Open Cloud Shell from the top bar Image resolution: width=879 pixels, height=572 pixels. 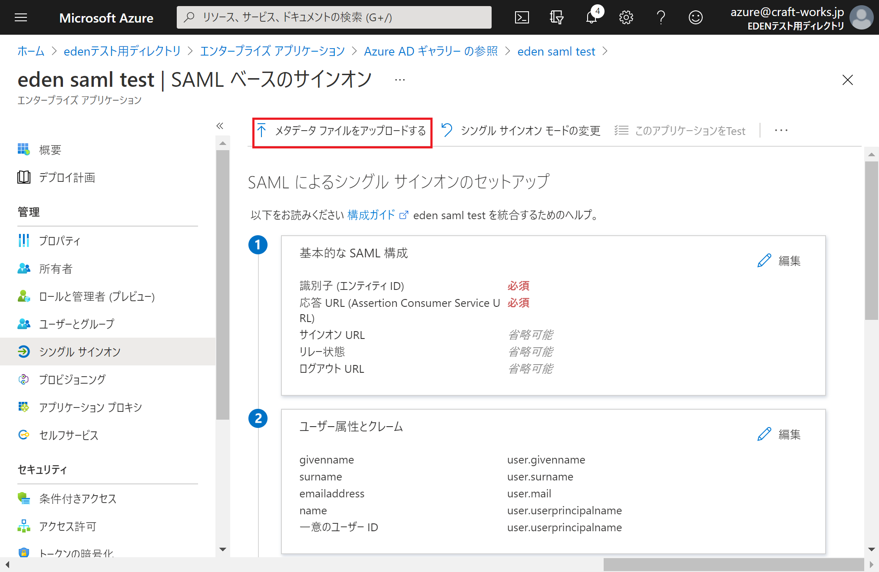click(x=522, y=17)
